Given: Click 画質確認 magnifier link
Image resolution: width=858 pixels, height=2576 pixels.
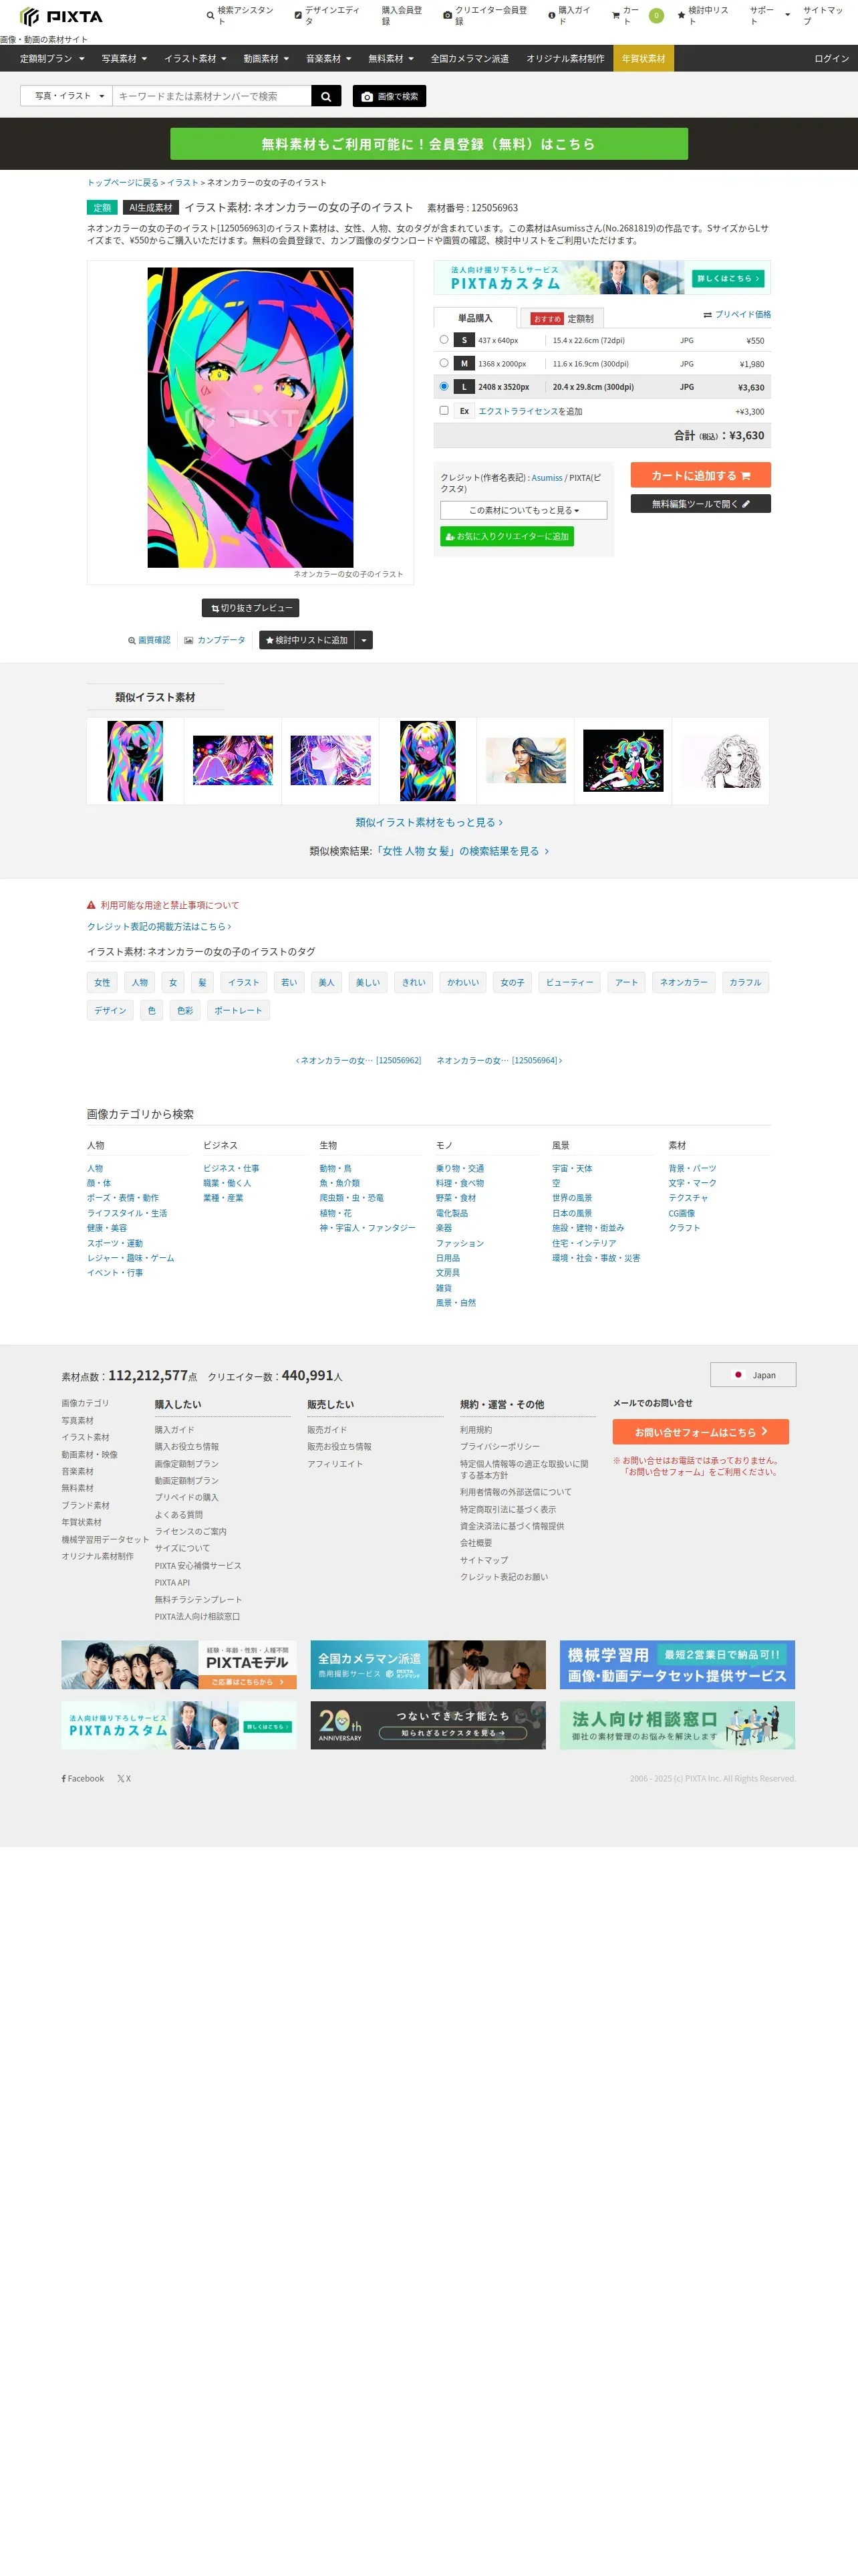Looking at the screenshot, I should [149, 640].
